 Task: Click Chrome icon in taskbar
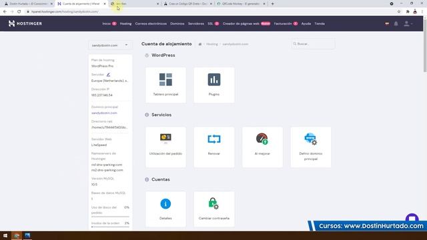pyautogui.click(x=16, y=235)
